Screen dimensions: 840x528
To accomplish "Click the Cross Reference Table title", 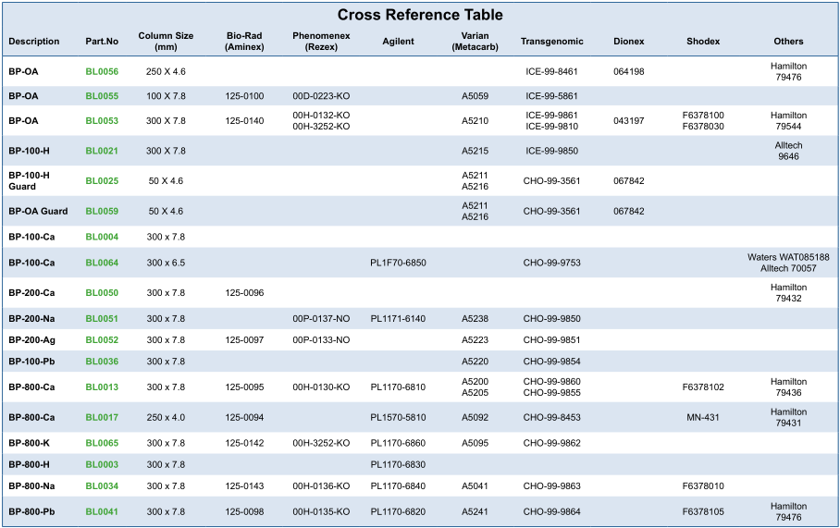I will (420, 15).
